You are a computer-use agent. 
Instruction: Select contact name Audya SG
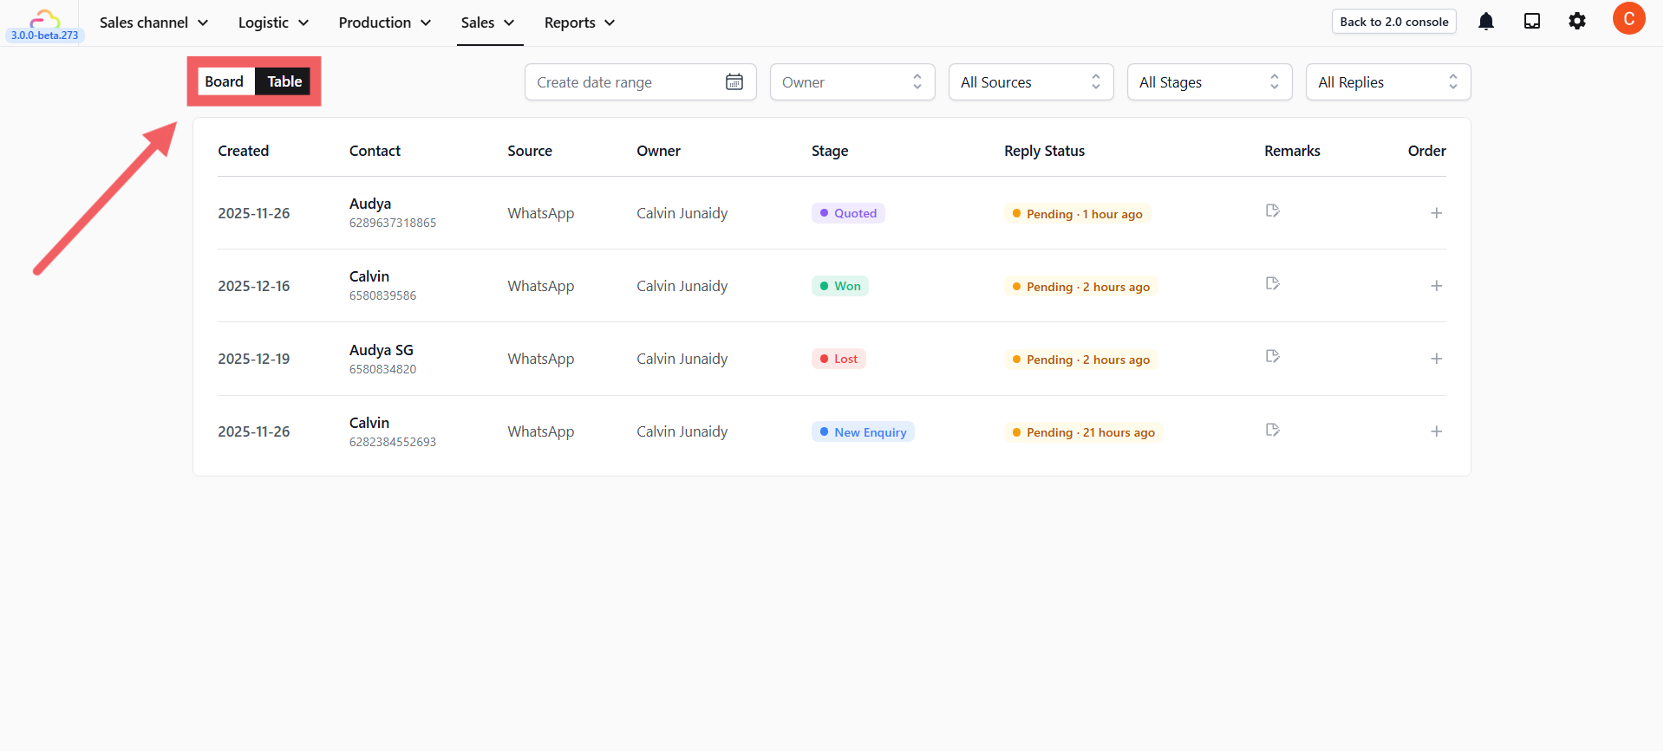(382, 350)
